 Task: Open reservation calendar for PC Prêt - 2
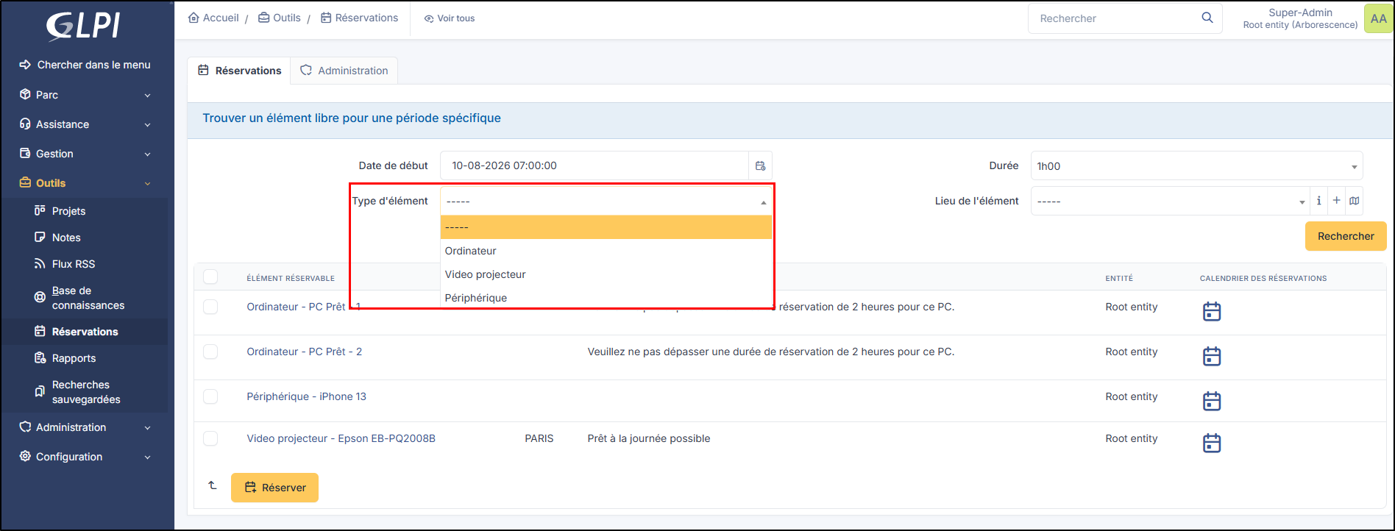coord(1211,356)
